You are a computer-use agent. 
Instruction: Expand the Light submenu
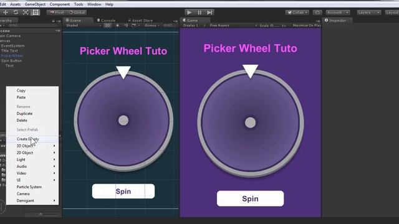[x=32, y=159]
